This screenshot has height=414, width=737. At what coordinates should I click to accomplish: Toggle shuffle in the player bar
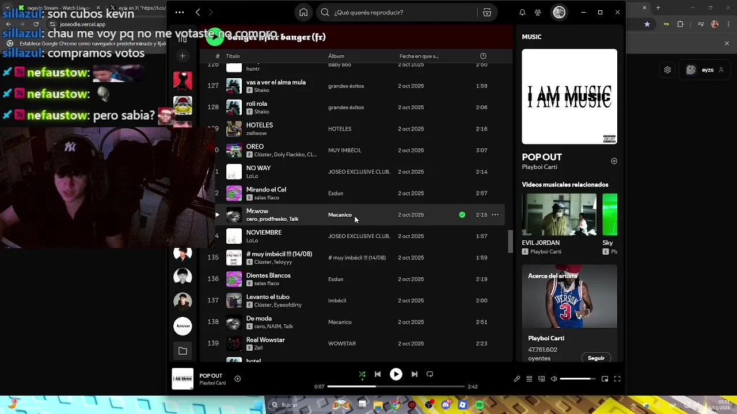coord(362,374)
